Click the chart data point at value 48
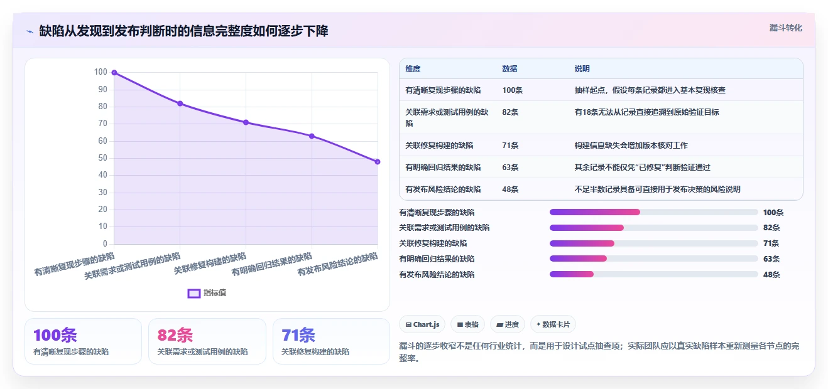This screenshot has height=389, width=828. [x=378, y=162]
